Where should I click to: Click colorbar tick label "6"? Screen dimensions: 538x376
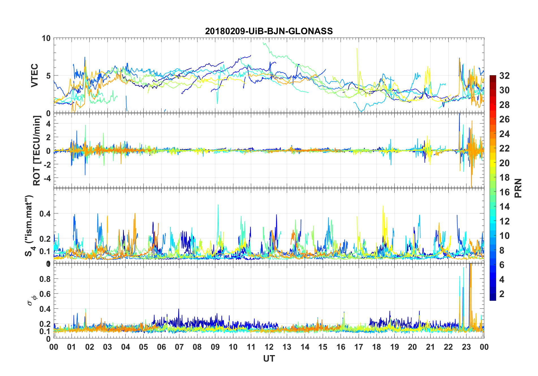pos(502,265)
